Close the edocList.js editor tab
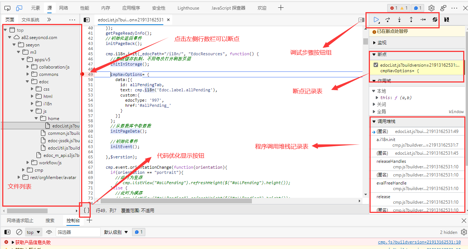This screenshot has width=468, height=249. coord(169,20)
